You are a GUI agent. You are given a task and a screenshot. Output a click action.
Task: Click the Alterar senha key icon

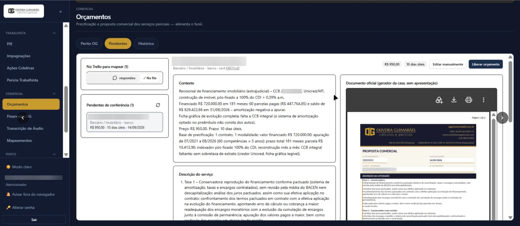click(x=8, y=207)
